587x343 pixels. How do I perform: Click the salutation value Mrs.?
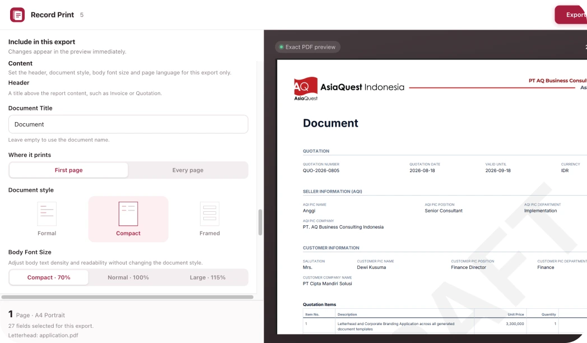[x=308, y=267]
